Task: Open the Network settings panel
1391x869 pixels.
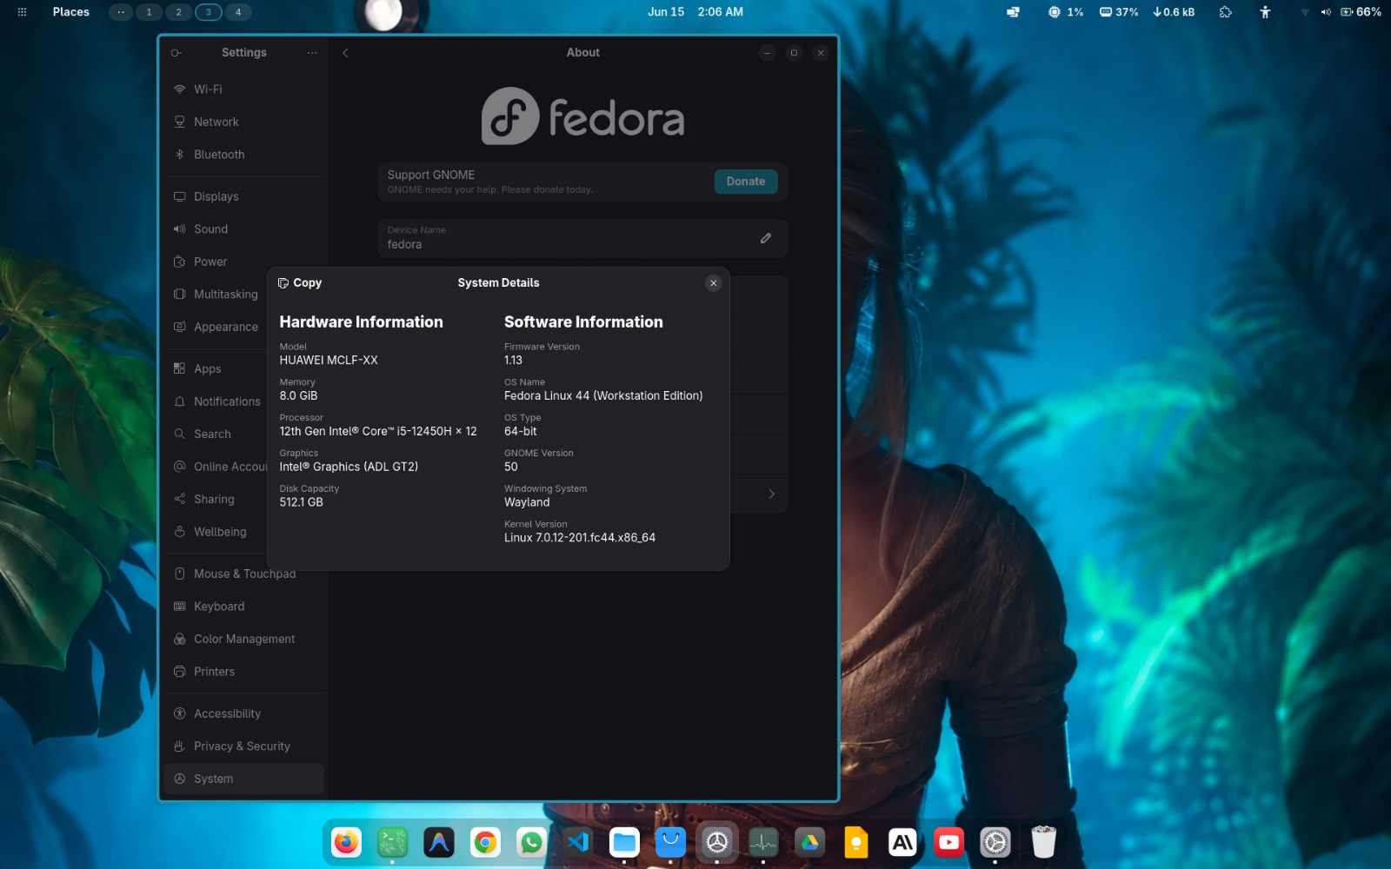Action: pyautogui.click(x=243, y=122)
